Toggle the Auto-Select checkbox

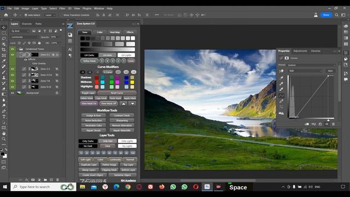26,15
